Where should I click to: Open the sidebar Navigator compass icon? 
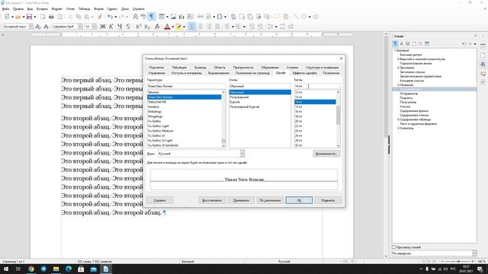tap(483, 82)
